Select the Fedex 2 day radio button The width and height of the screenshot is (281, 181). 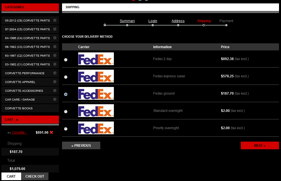[66, 60]
